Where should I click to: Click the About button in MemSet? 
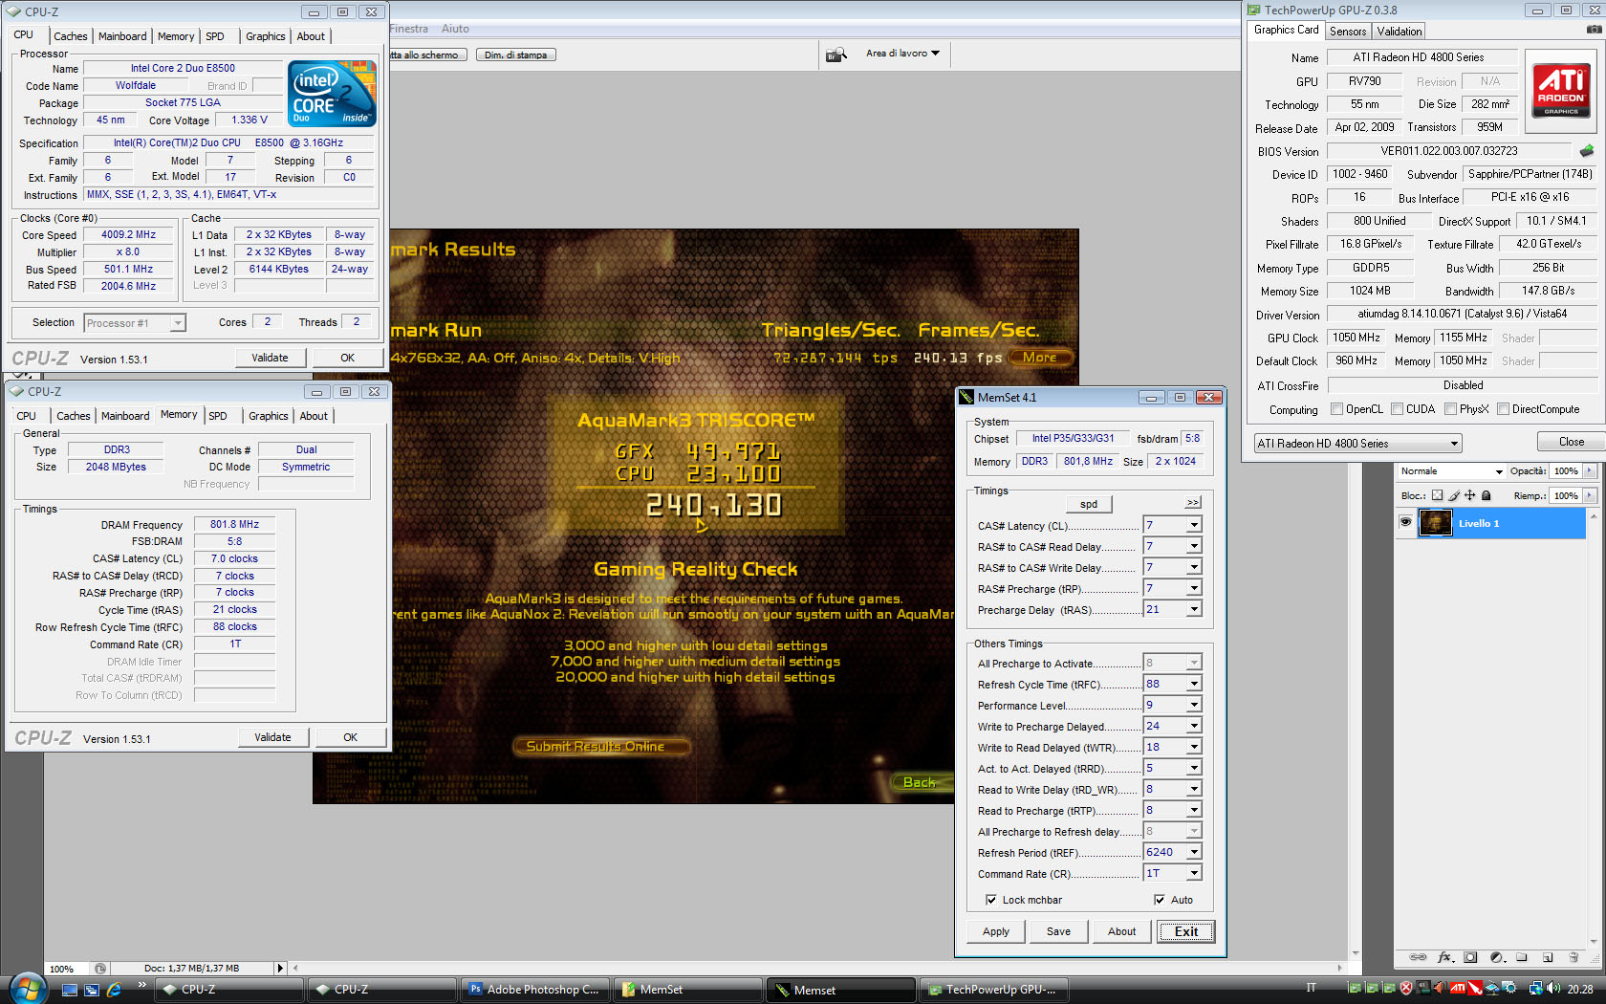coord(1121,931)
